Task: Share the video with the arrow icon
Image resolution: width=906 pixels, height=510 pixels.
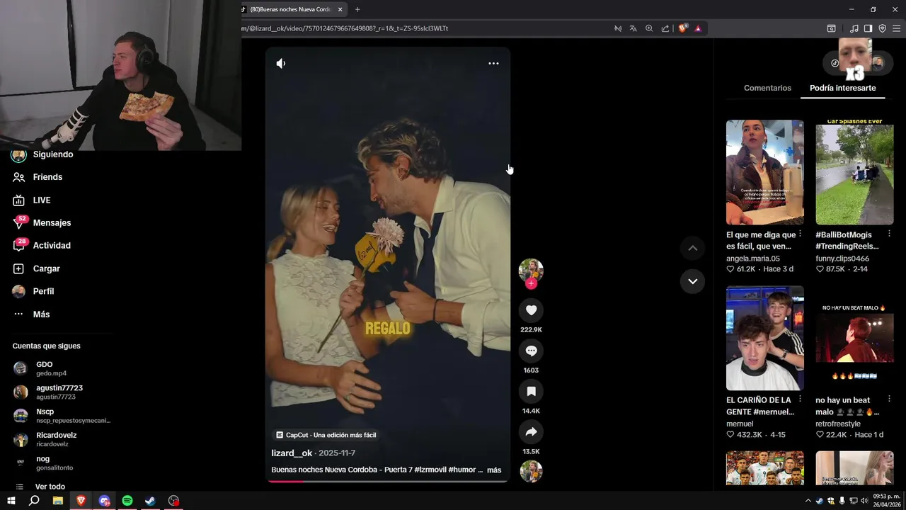Action: point(531,432)
